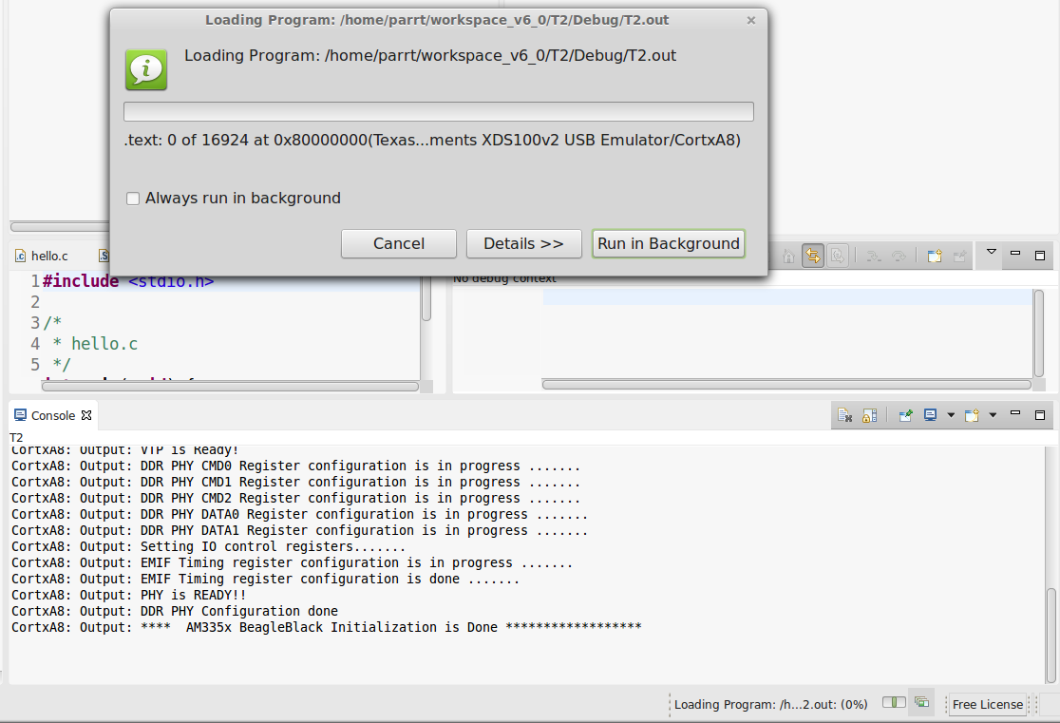Open the Display Selected Console dropdown arrow
Viewport: 1060px width, 723px height.
pyautogui.click(x=951, y=415)
